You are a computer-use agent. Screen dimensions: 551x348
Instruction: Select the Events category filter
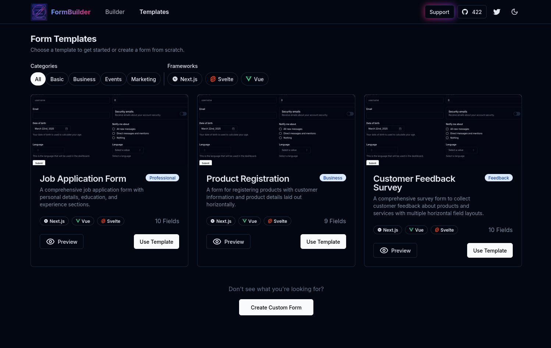pos(113,79)
